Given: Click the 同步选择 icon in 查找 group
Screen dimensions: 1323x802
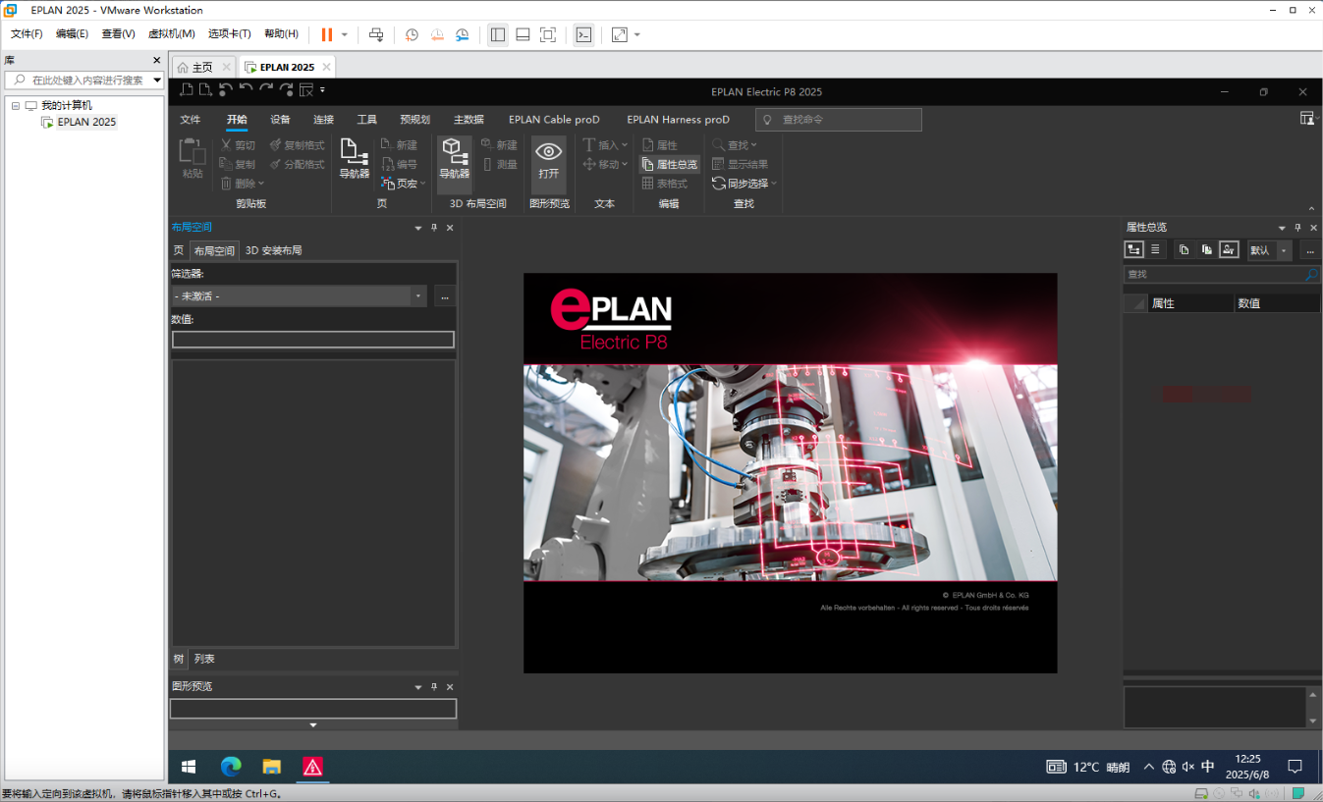Looking at the screenshot, I should coord(719,184).
